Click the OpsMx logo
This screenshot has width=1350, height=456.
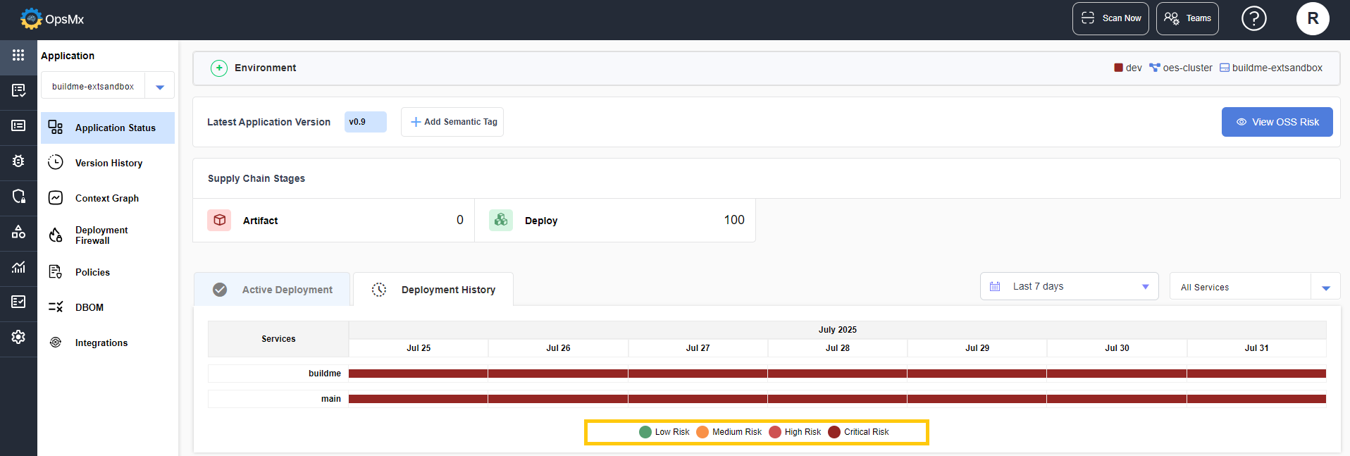pos(52,19)
